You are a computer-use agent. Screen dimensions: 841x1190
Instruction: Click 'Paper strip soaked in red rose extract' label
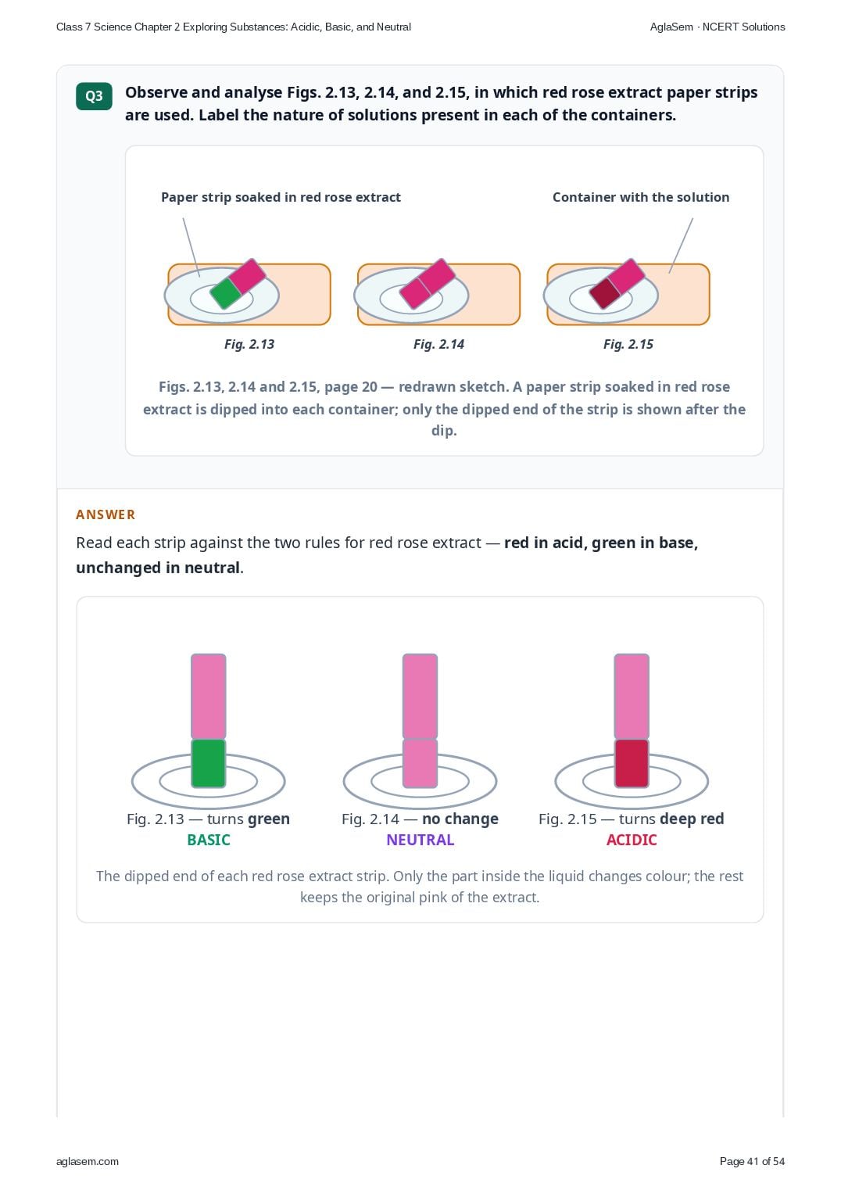click(281, 197)
